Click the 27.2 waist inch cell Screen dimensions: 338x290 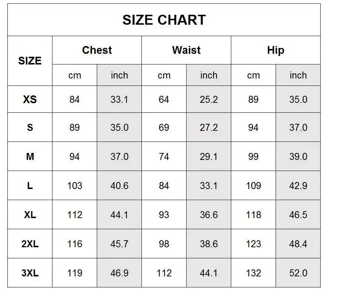[x=209, y=127]
